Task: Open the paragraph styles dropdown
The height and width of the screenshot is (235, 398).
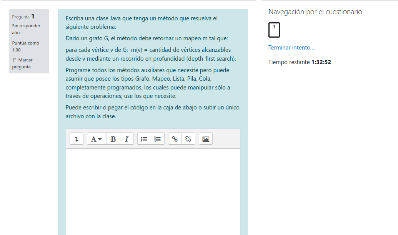Action: 96,139
